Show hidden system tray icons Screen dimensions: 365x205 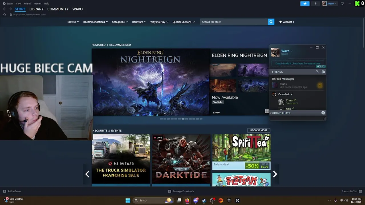[x=329, y=200]
